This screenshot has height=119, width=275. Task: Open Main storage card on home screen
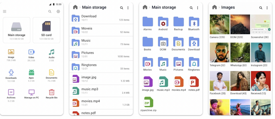(x=16, y=30)
